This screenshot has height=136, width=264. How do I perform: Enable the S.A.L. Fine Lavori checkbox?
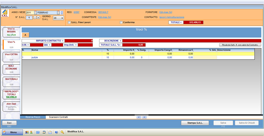[x=69, y=22]
